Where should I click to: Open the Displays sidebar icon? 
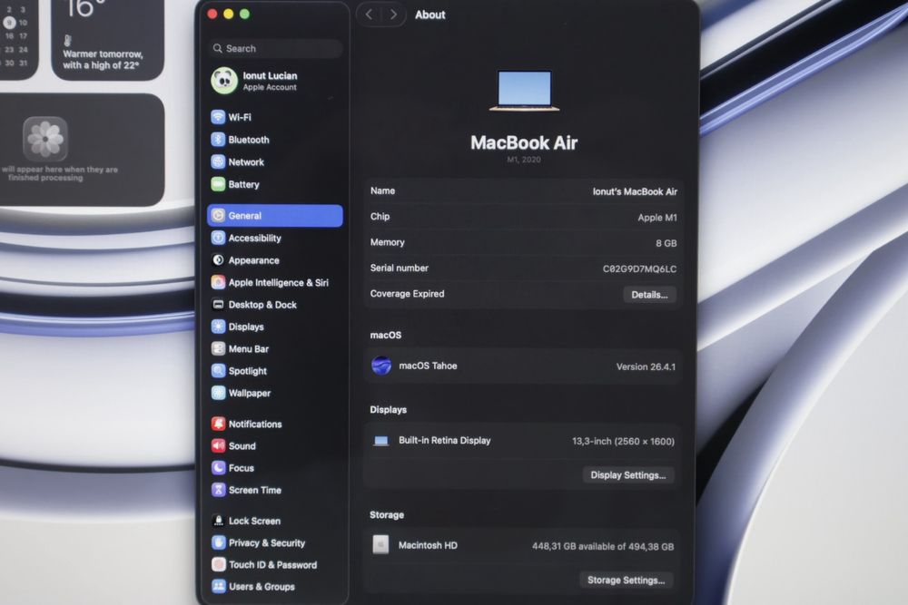point(218,327)
